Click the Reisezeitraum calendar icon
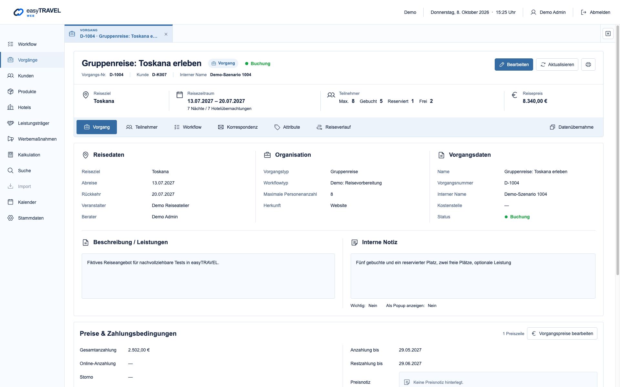 click(180, 94)
